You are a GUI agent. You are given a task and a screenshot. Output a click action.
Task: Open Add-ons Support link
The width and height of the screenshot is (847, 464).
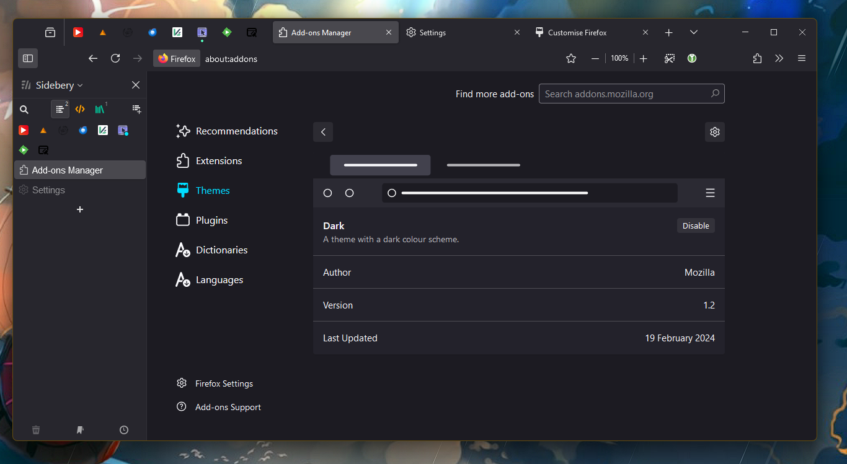(x=219, y=407)
